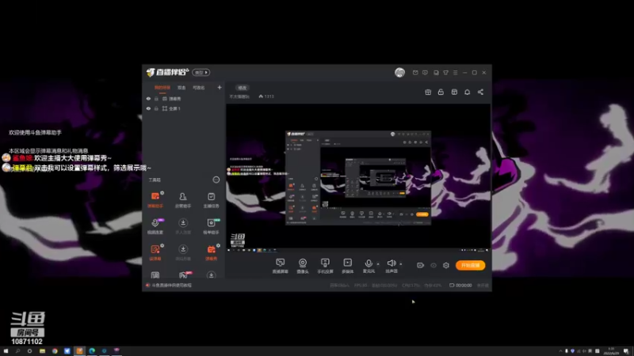Click the 修改 edit button
The height and width of the screenshot is (356, 634).
243,88
